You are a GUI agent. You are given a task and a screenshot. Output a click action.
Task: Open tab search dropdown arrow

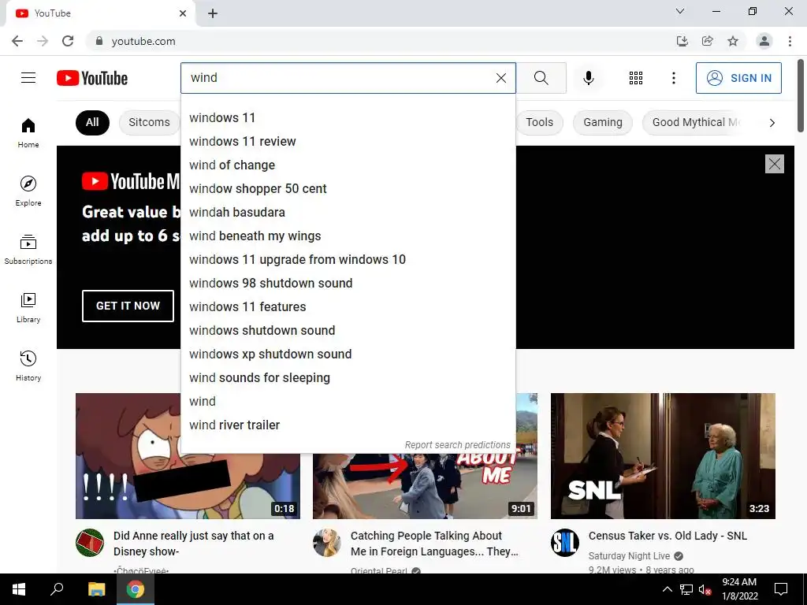[x=680, y=11]
